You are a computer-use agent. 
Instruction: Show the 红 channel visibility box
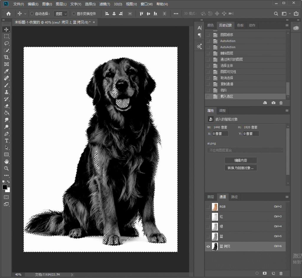(208, 217)
